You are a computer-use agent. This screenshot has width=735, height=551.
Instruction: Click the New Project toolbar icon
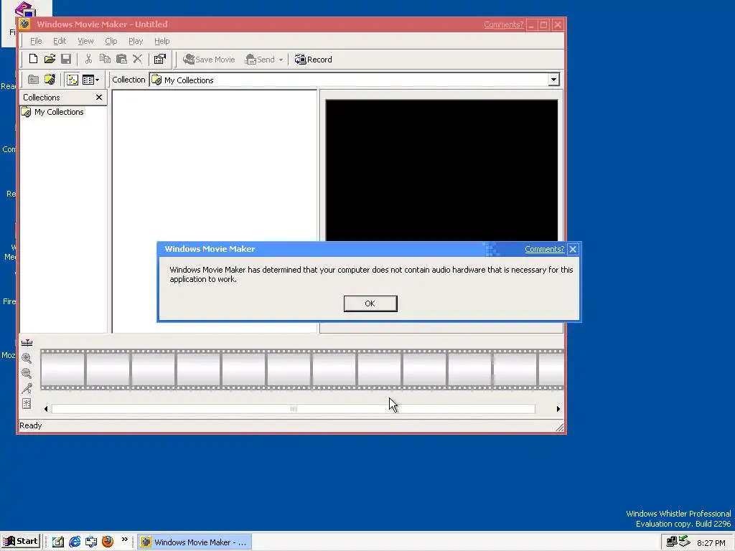33,59
